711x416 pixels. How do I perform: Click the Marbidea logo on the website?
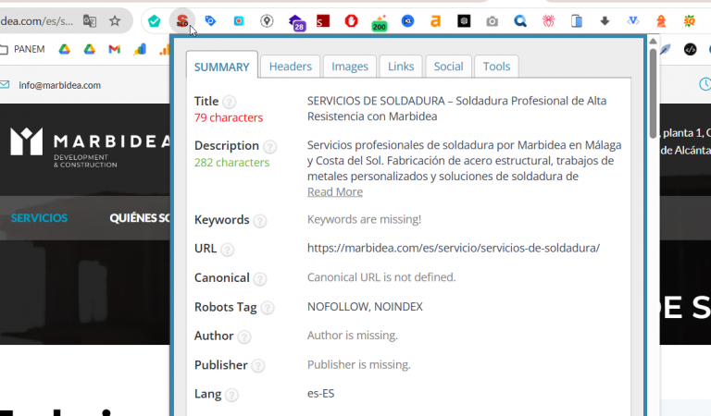tap(89, 148)
